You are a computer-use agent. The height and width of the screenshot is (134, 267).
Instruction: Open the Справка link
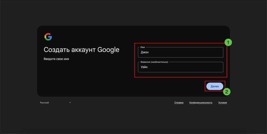click(179, 103)
